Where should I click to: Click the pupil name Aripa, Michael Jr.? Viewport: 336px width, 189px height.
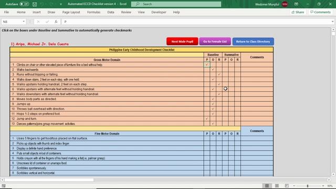[40, 44]
